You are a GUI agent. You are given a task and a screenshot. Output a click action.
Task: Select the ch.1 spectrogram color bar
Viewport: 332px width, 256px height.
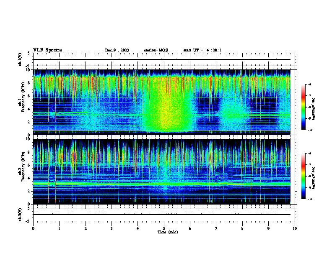click(x=303, y=107)
